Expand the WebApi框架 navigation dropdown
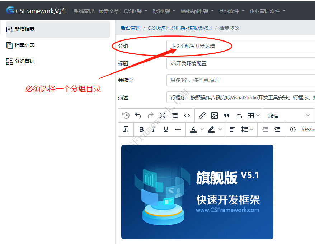The width and height of the screenshot is (315, 244). (x=197, y=11)
